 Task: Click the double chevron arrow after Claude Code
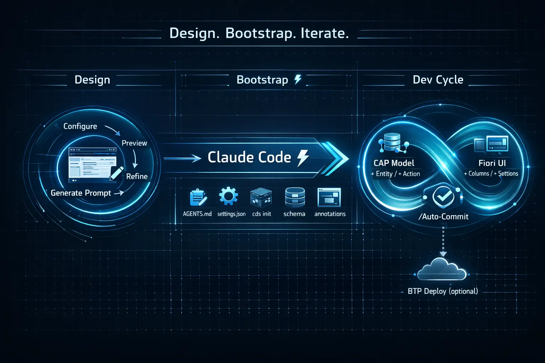click(x=335, y=158)
